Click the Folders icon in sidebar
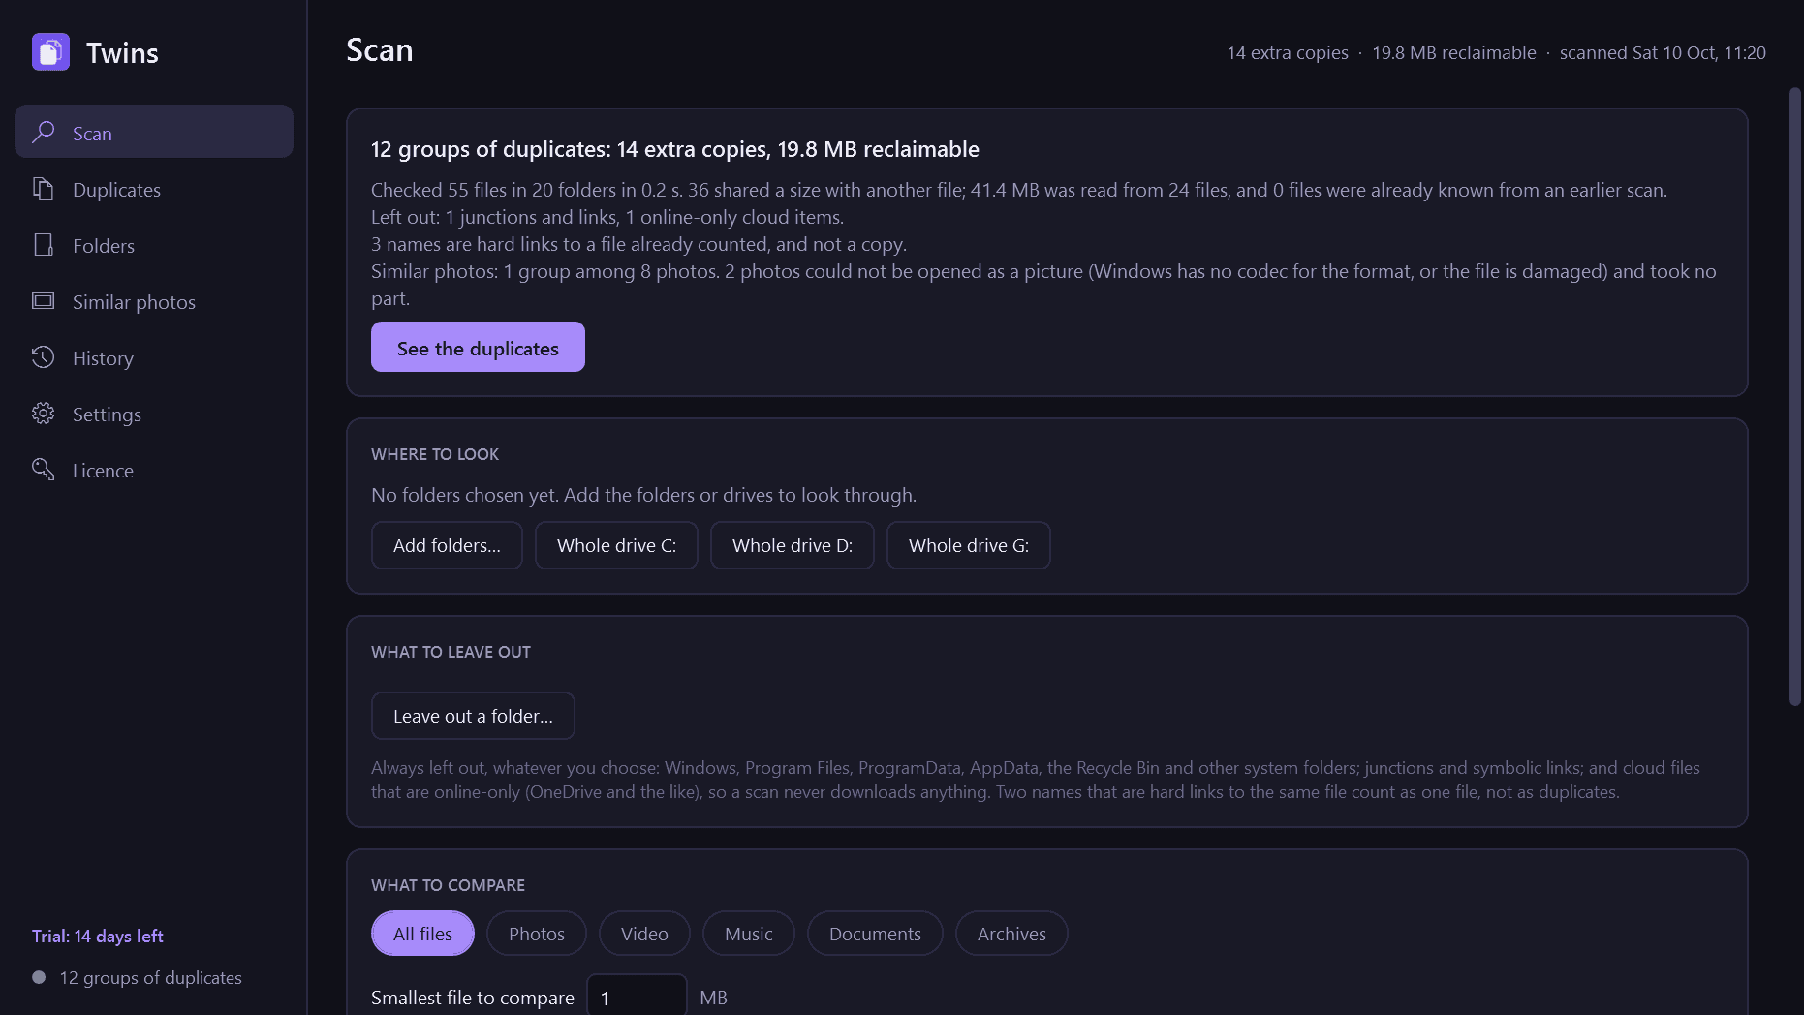 pos(43,245)
